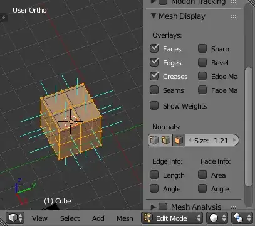Viewport: 255px width, 226px height.
Task: Open the Select menu
Action: pyautogui.click(x=70, y=218)
